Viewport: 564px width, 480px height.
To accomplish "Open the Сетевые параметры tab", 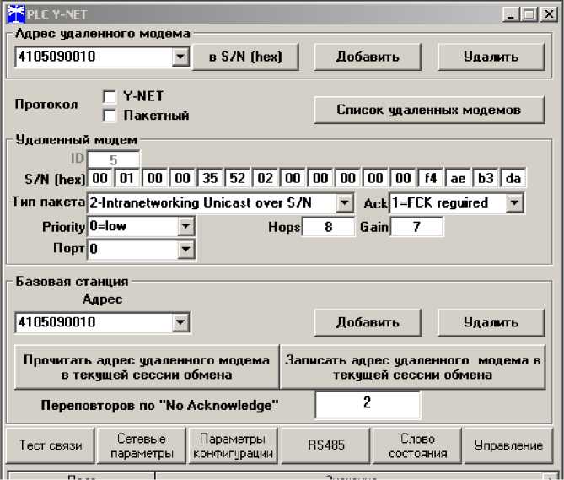I will tap(142, 445).
